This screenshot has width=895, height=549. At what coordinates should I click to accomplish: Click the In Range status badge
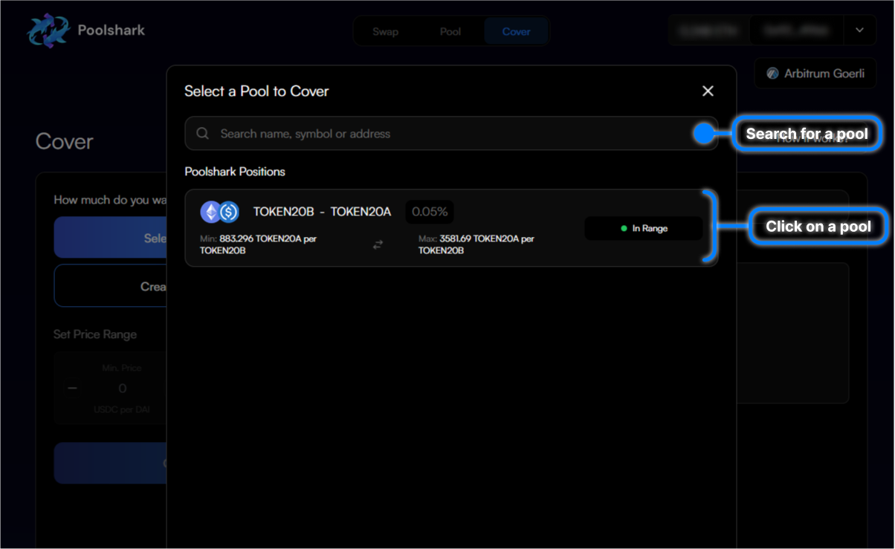point(643,228)
